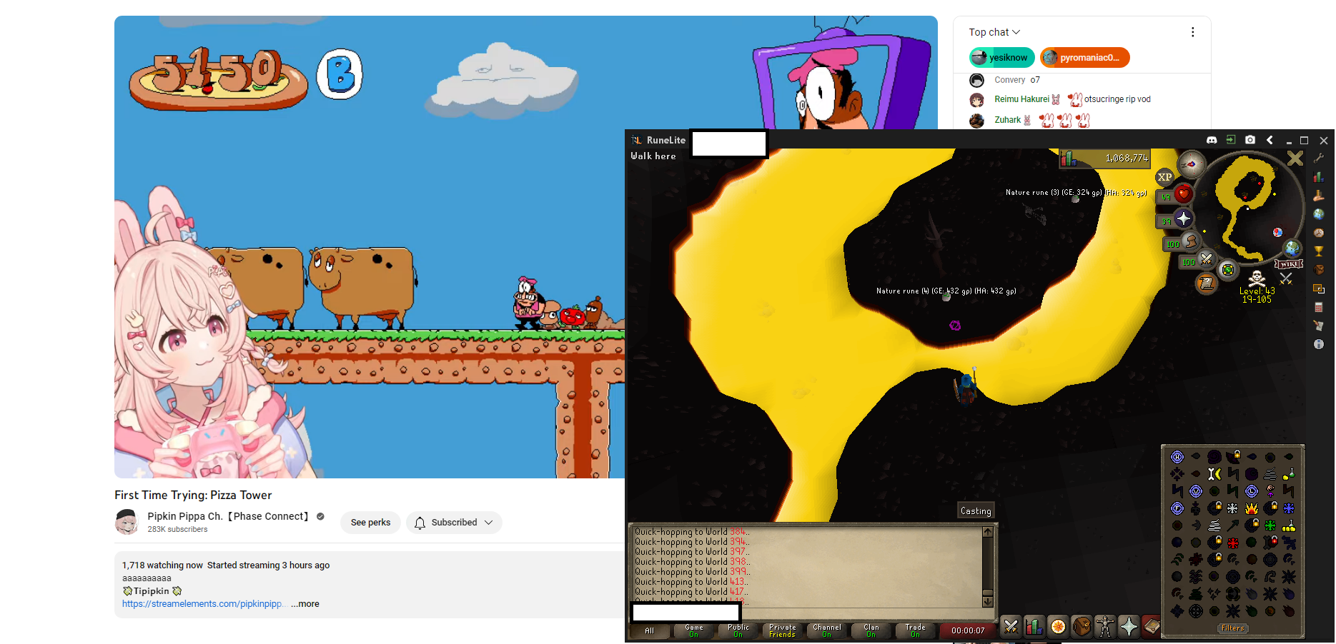Screen dimensions: 1336x644
Task: Open the quest list orange compass tab
Action: [x=1058, y=627]
